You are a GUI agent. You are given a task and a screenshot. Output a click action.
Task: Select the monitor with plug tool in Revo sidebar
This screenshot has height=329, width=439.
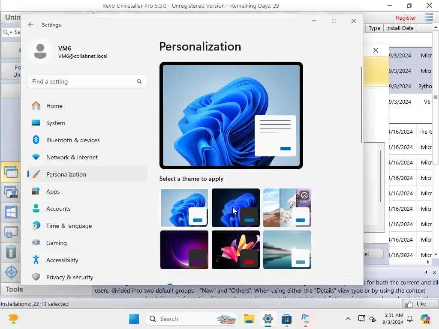[11, 232]
